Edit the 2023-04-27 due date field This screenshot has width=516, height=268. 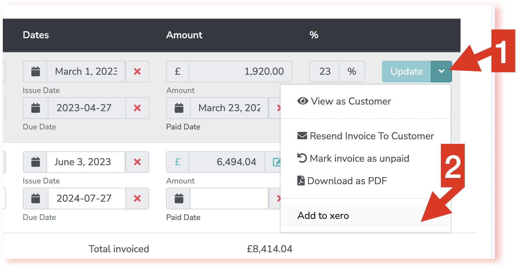pyautogui.click(x=86, y=108)
